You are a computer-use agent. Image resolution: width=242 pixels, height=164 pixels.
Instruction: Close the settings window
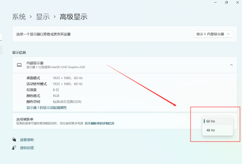tap(238, 3)
